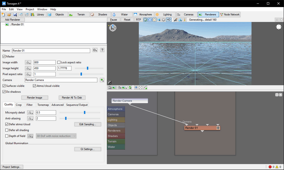Toggle the Do shadows checkbox

[4, 92]
